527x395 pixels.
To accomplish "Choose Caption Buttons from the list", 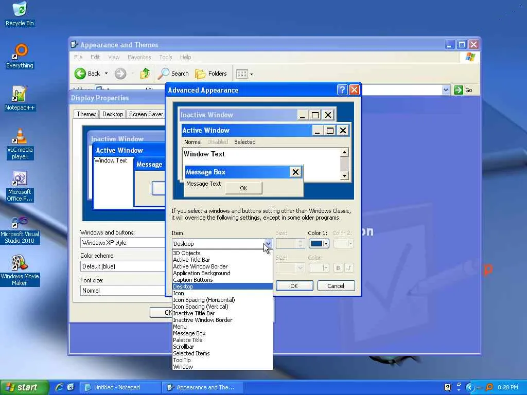I will (222, 280).
